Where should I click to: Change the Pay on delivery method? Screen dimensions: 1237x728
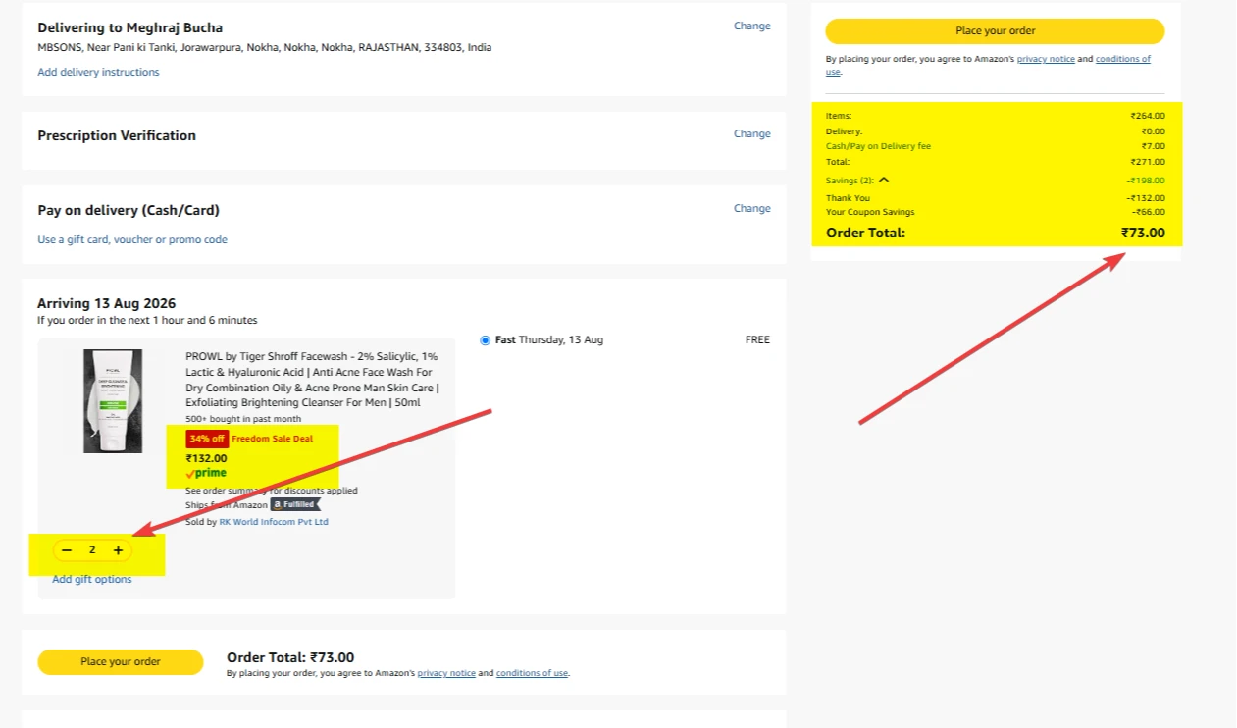click(x=752, y=208)
